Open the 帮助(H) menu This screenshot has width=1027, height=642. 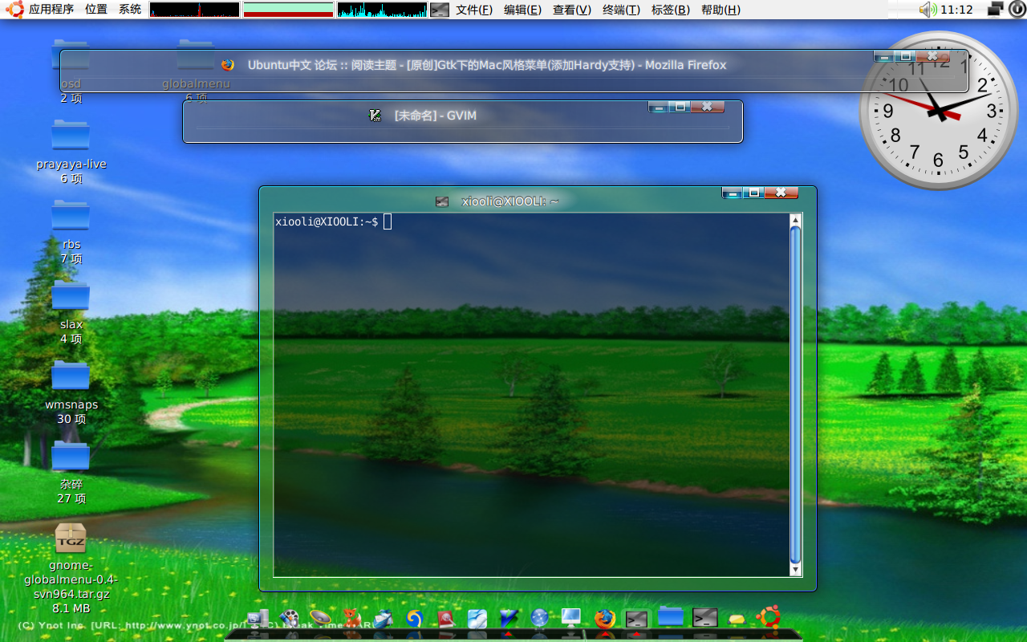(x=721, y=10)
